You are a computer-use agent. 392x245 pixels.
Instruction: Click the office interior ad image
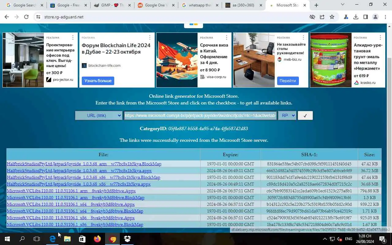click(x=23, y=60)
